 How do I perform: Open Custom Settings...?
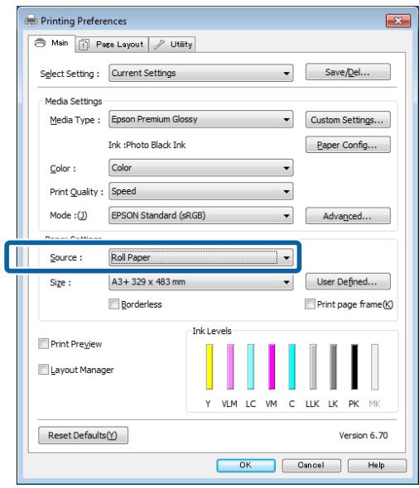click(348, 120)
